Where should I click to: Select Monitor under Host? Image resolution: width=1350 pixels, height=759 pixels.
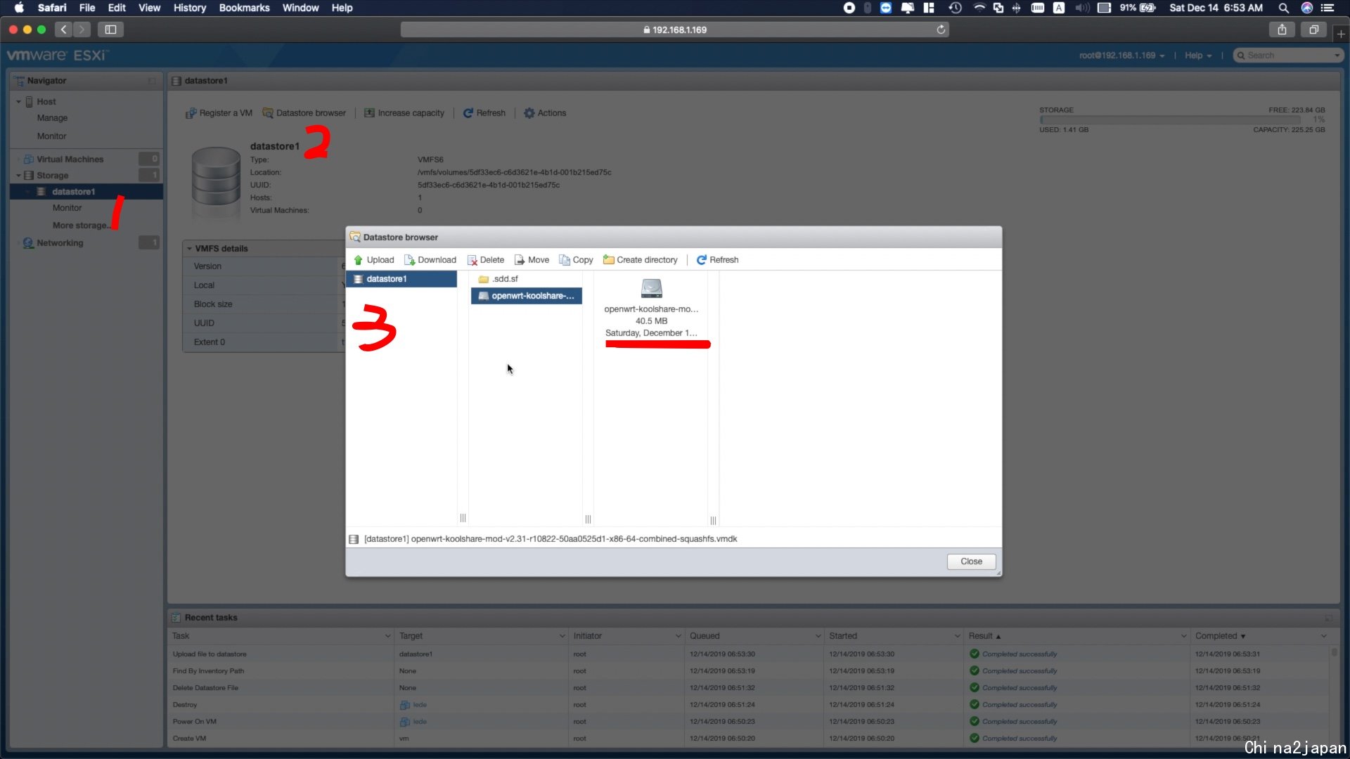click(52, 136)
